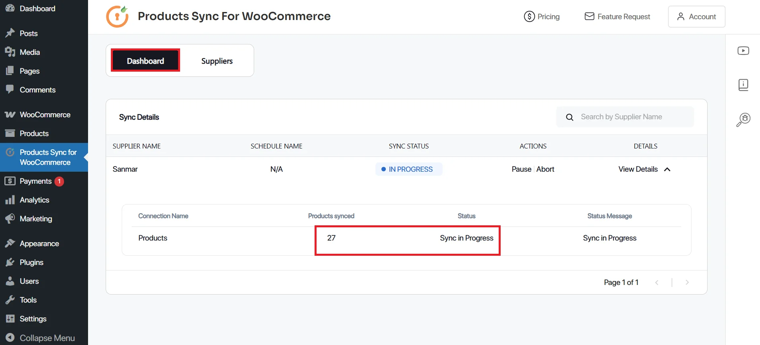Click the Sanmar supplier name
This screenshot has width=760, height=345.
[125, 169]
